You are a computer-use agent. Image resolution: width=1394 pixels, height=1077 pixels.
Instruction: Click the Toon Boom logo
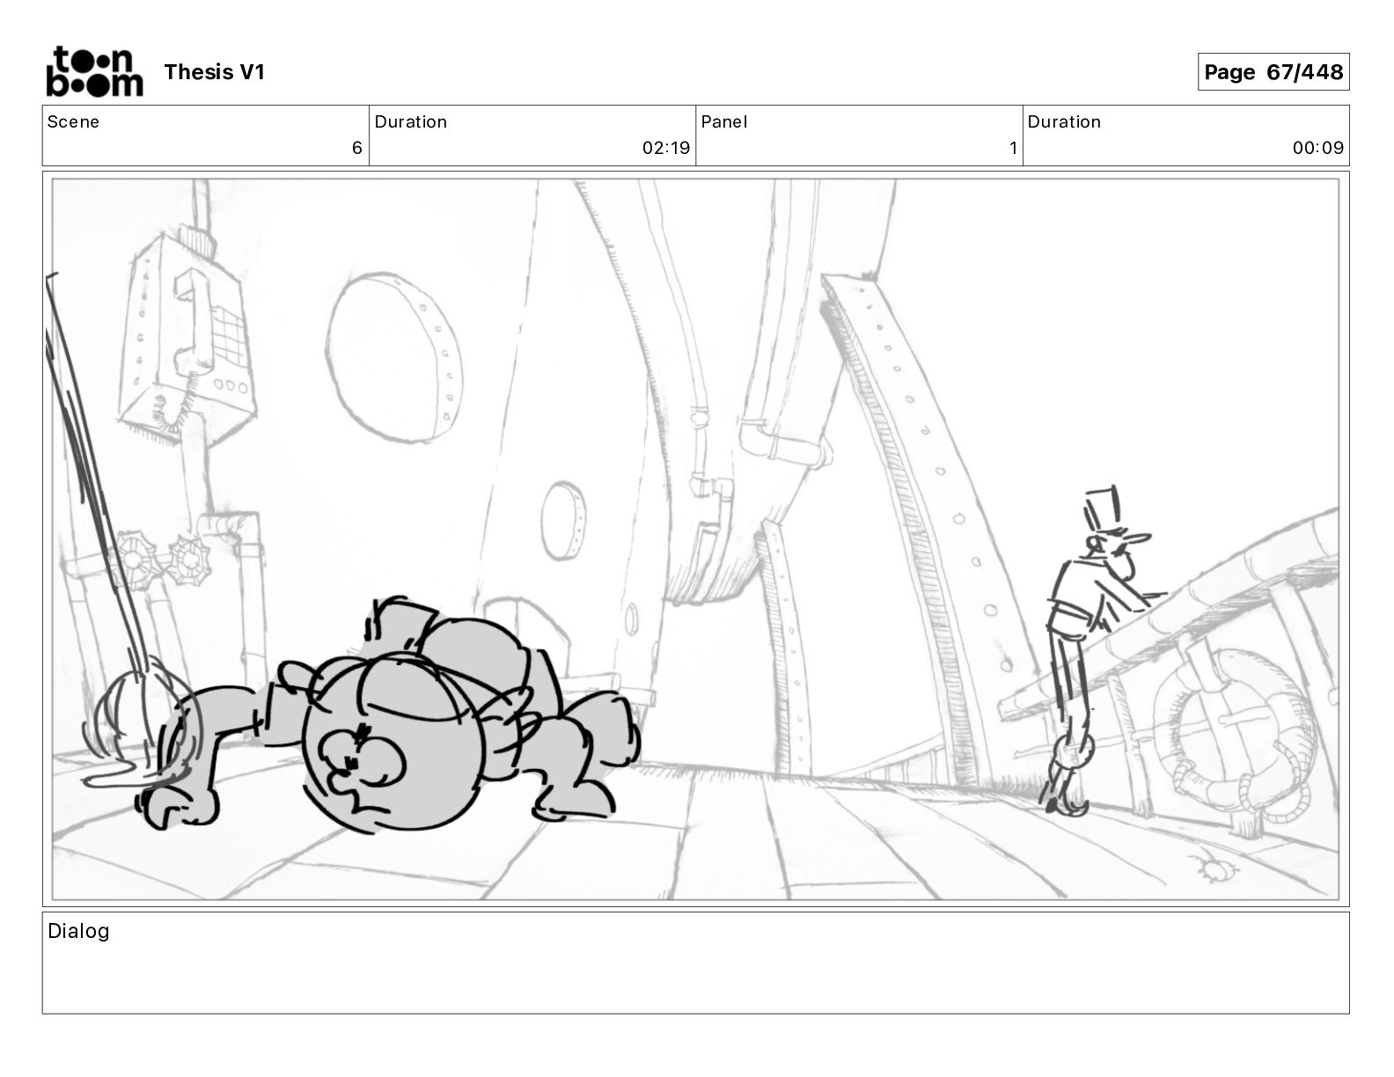point(94,71)
